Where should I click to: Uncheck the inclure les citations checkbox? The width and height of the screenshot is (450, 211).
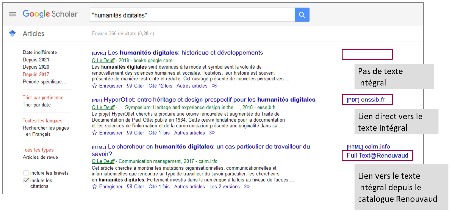click(x=26, y=181)
